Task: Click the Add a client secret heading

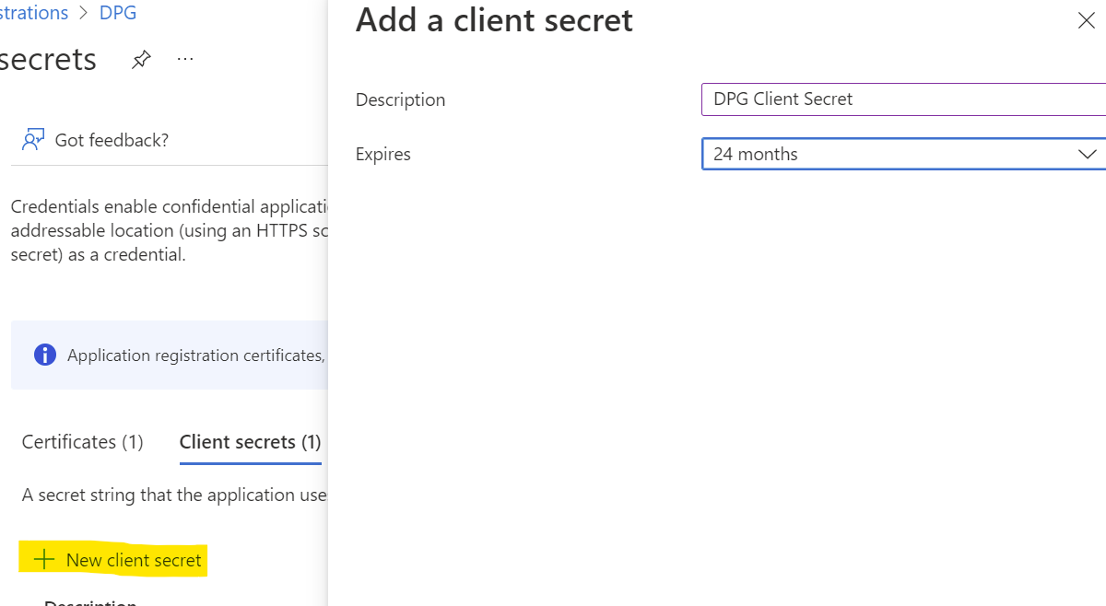Action: (x=494, y=20)
